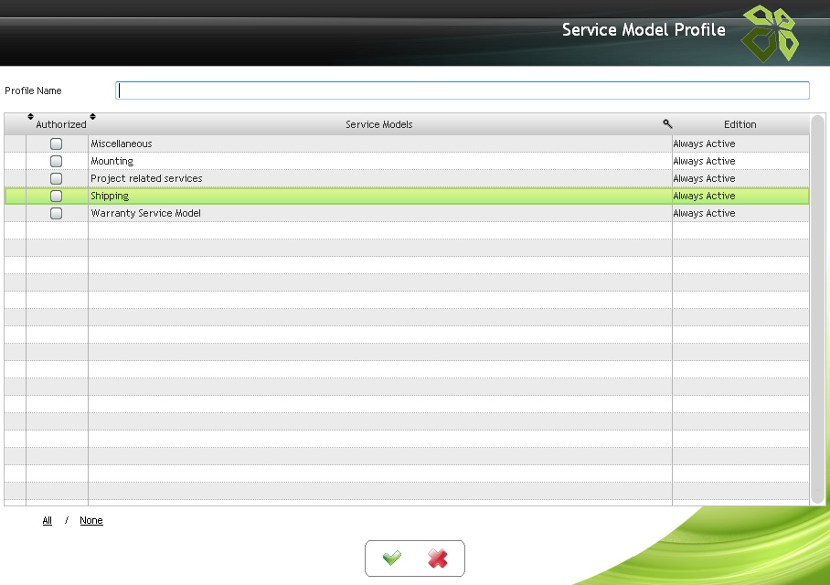This screenshot has width=830, height=585.
Task: Click the green logo in header
Action: tap(769, 34)
